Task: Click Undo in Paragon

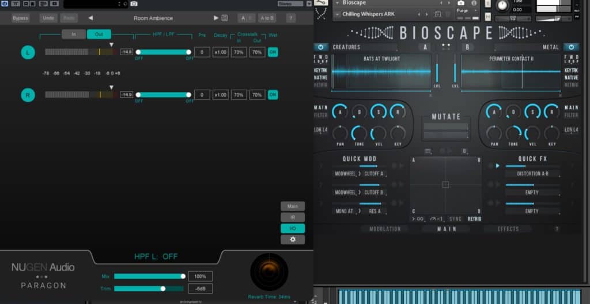Action: [x=48, y=18]
